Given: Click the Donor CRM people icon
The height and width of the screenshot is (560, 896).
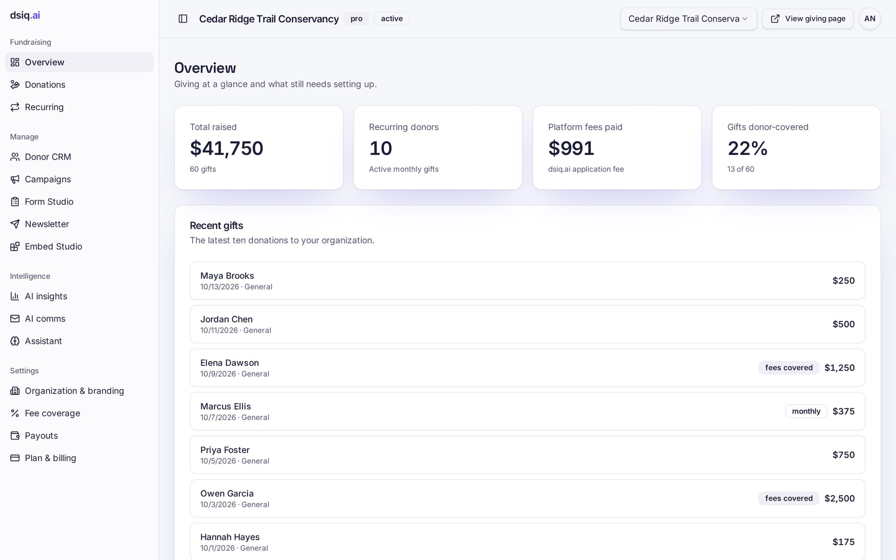Looking at the screenshot, I should coord(15,157).
